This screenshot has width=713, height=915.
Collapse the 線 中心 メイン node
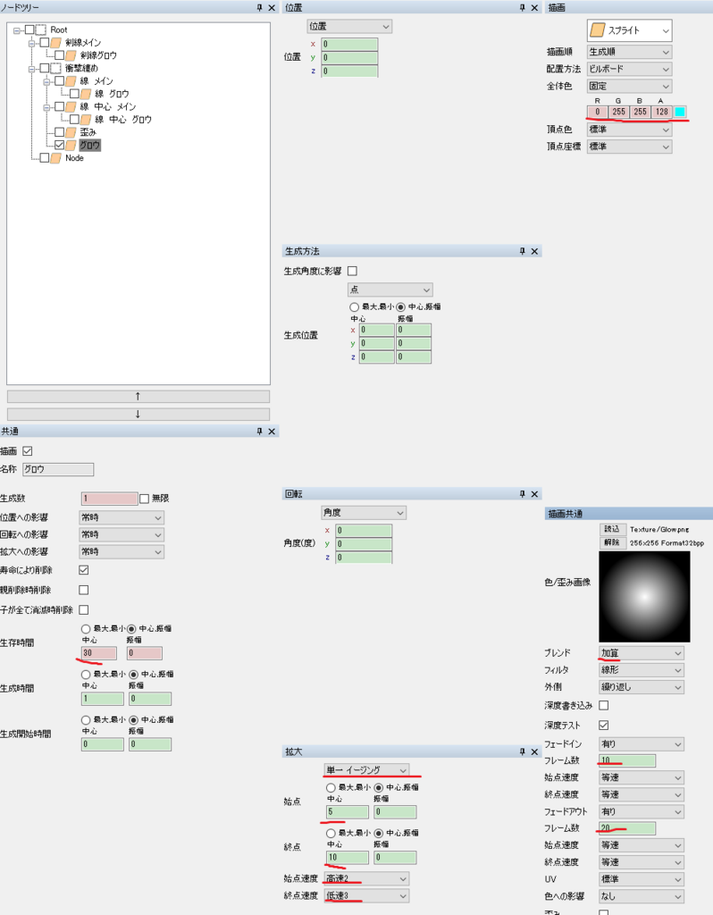47,107
